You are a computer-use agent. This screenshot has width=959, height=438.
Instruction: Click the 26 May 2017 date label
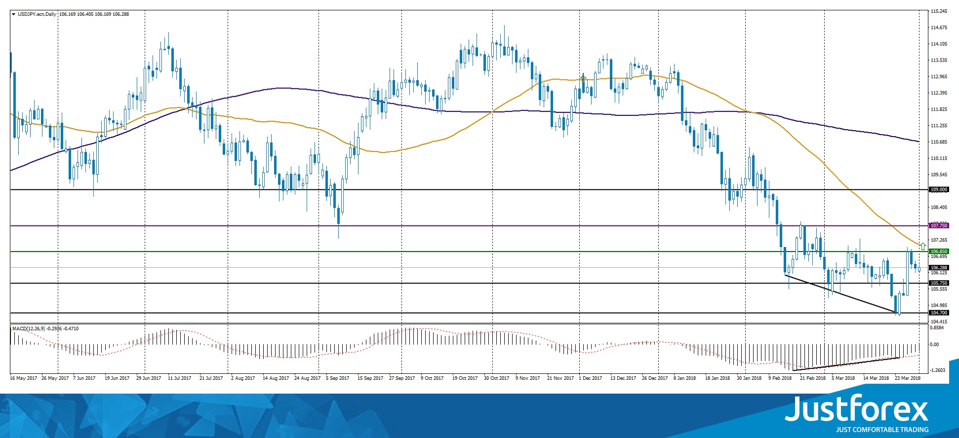pyautogui.click(x=55, y=378)
